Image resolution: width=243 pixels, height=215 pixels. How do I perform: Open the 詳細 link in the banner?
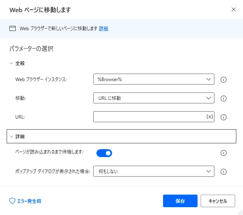click(103, 28)
